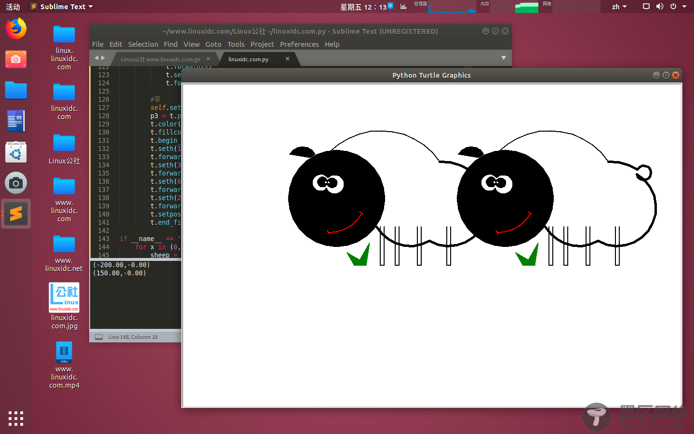This screenshot has width=694, height=434.
Task: Toggle the Sublime side bar status icon
Action: pos(99,337)
